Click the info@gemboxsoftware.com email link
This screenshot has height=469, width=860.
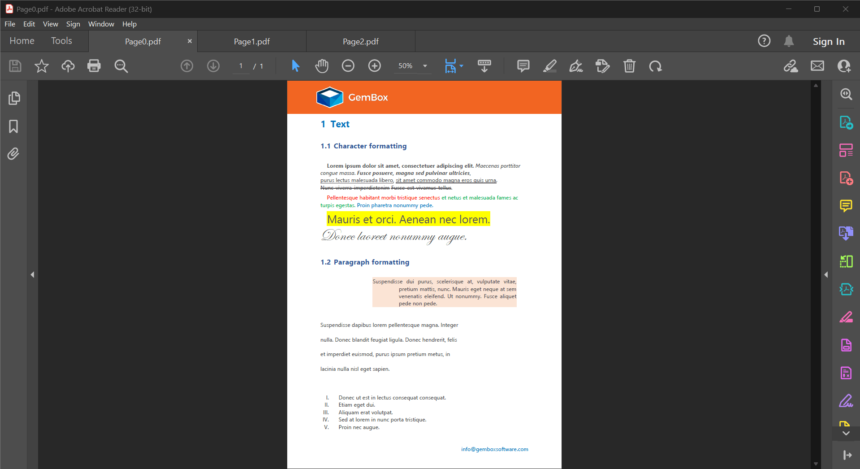pyautogui.click(x=494, y=449)
